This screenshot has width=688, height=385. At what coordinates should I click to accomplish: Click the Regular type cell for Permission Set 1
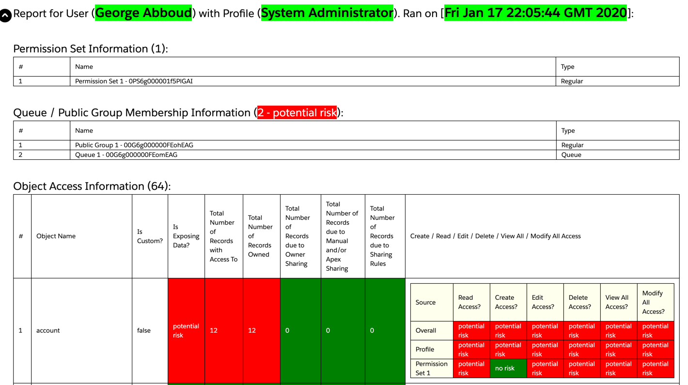tap(572, 81)
